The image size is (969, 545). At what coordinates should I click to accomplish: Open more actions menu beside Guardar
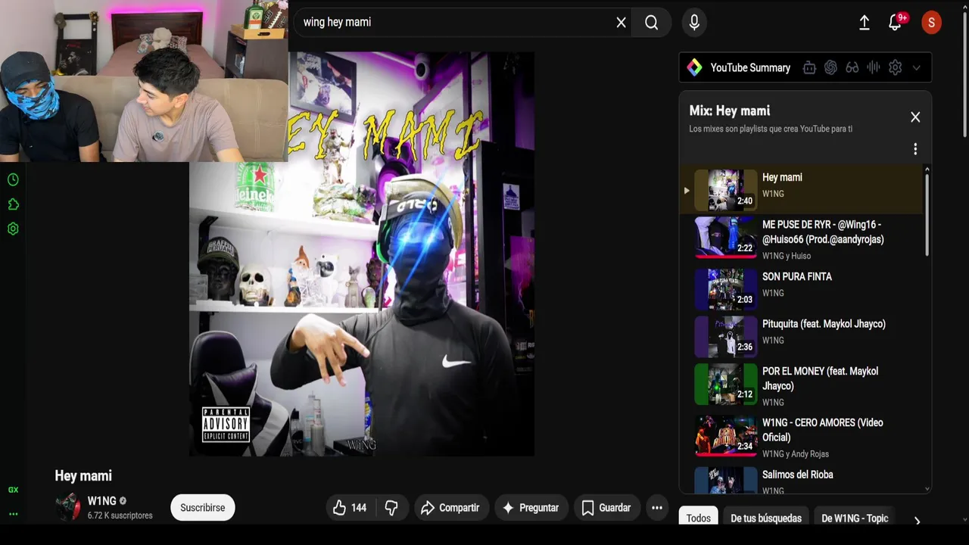(x=657, y=508)
